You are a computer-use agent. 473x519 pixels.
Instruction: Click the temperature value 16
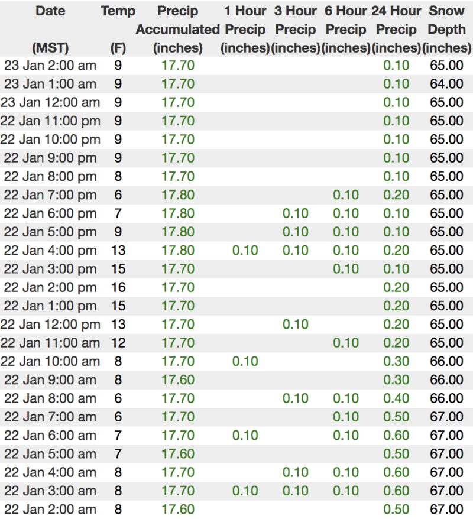(118, 287)
